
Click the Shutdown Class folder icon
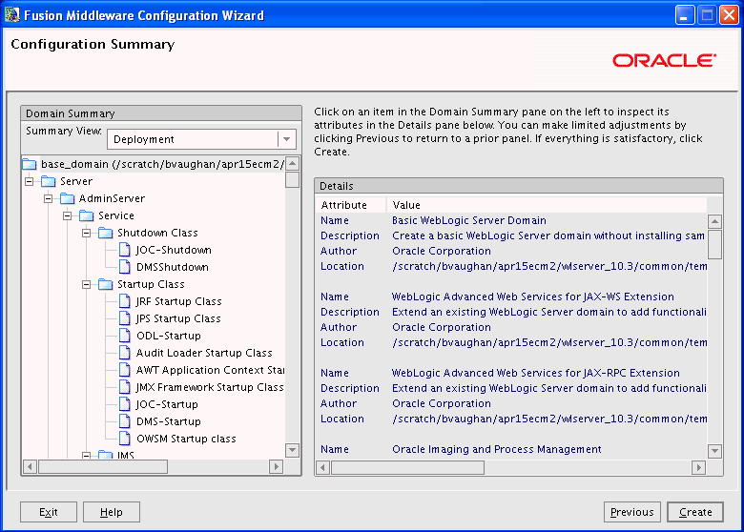(x=105, y=233)
